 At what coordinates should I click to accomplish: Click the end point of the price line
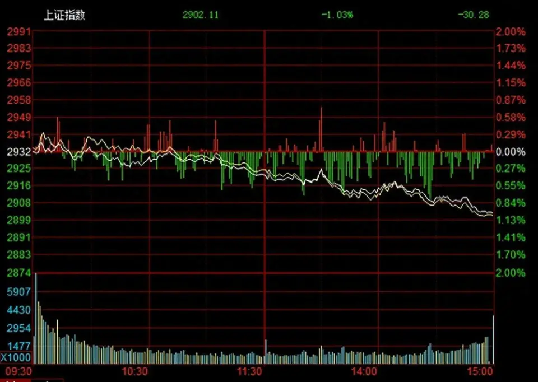tap(492, 214)
